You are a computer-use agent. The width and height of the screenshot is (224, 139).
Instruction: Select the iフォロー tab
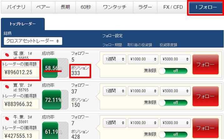pyautogui.click(x=206, y=7)
